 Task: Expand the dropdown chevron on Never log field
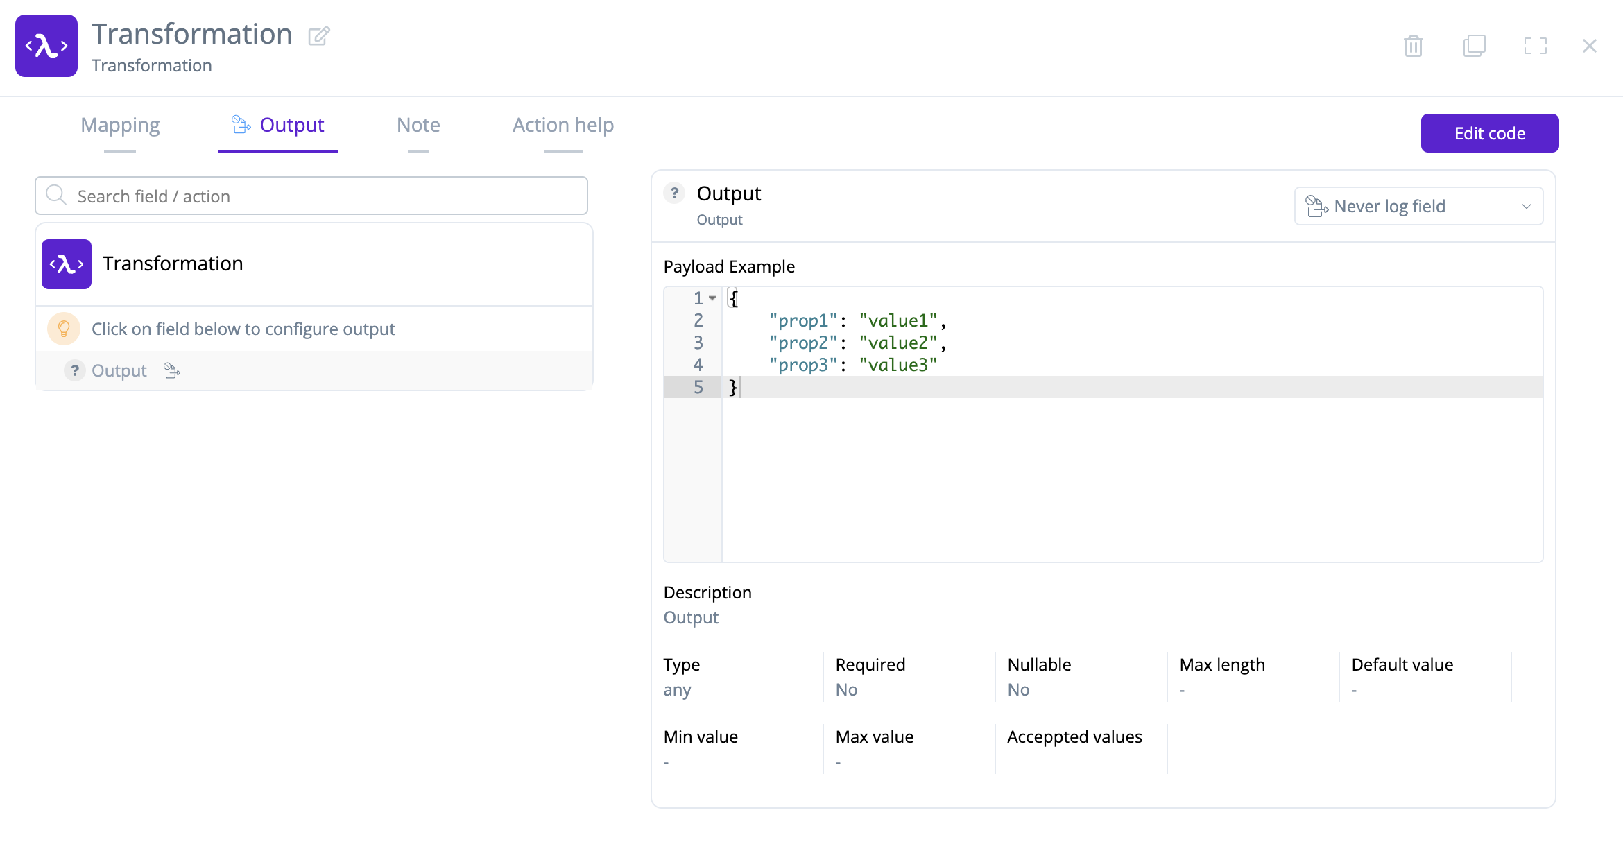(1527, 206)
